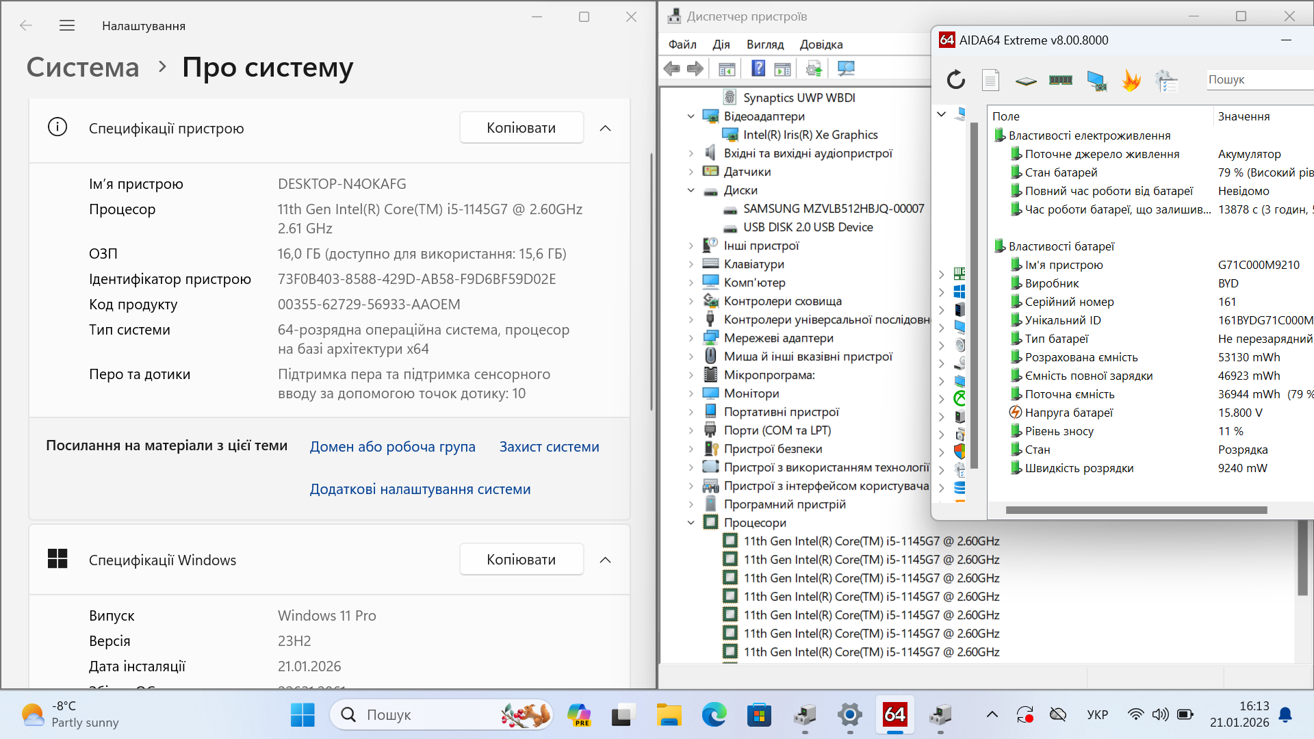Click the flame stability test icon
This screenshot has width=1314, height=739.
point(1131,80)
